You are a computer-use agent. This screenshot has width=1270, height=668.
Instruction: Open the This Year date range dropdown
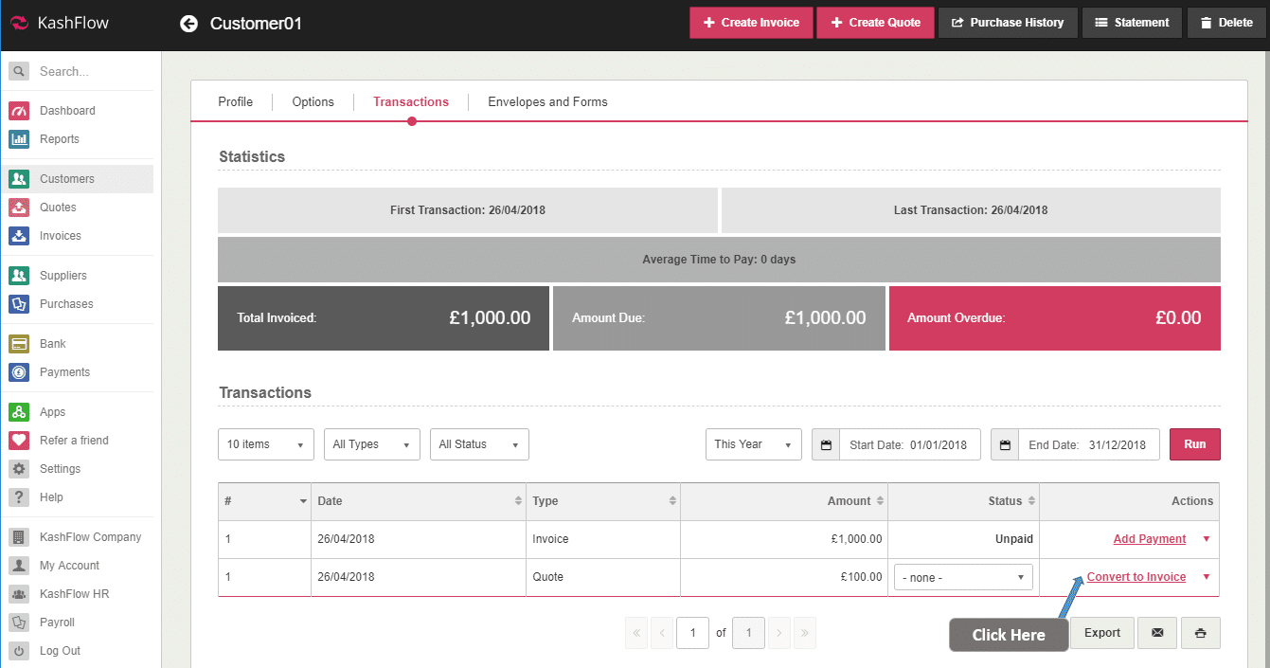click(753, 444)
